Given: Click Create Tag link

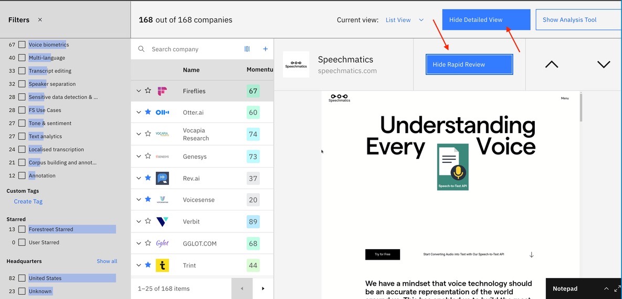Looking at the screenshot, I should pos(28,201).
